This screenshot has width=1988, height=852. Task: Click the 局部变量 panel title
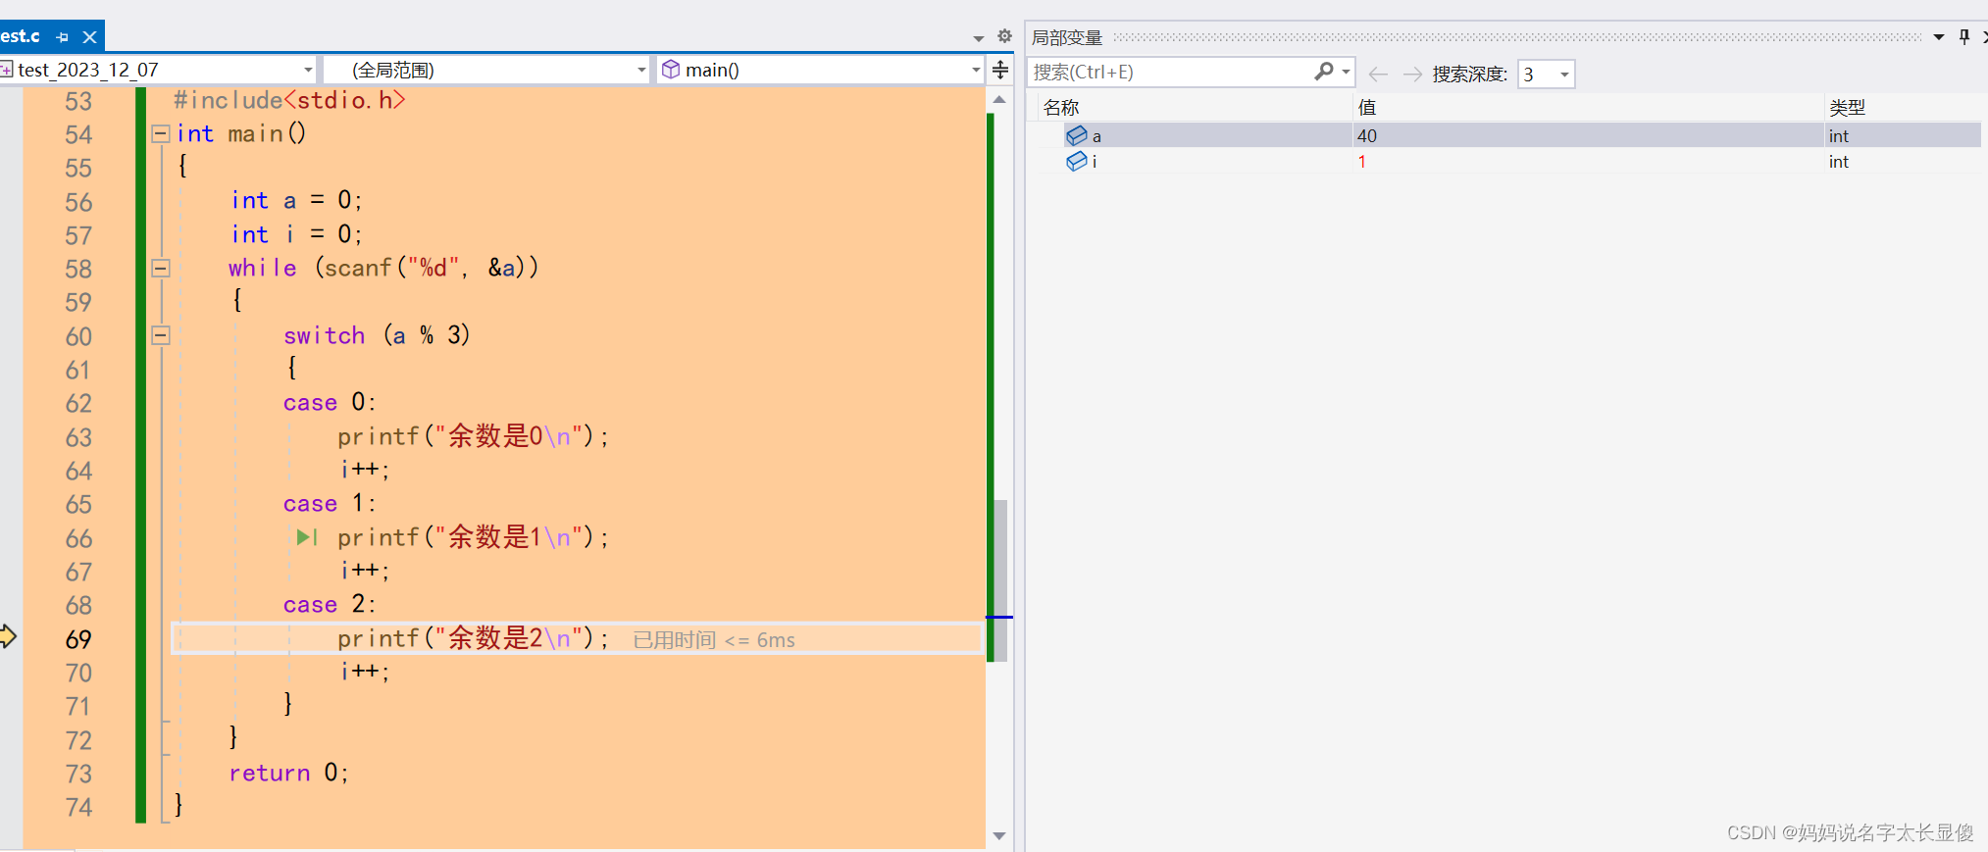[1067, 38]
